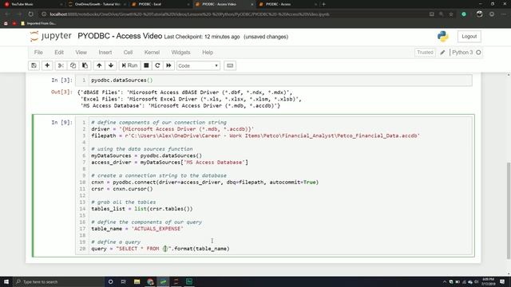Open Task View on the taskbar
Screen dimensions: 511x287
click(124, 281)
